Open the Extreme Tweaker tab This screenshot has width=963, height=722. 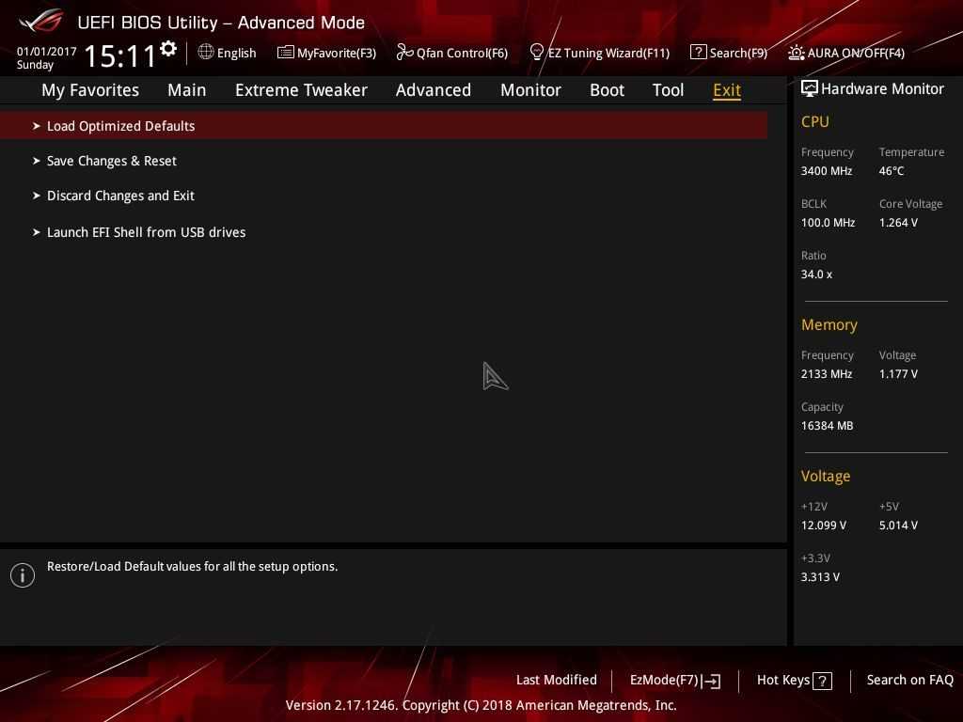(301, 90)
